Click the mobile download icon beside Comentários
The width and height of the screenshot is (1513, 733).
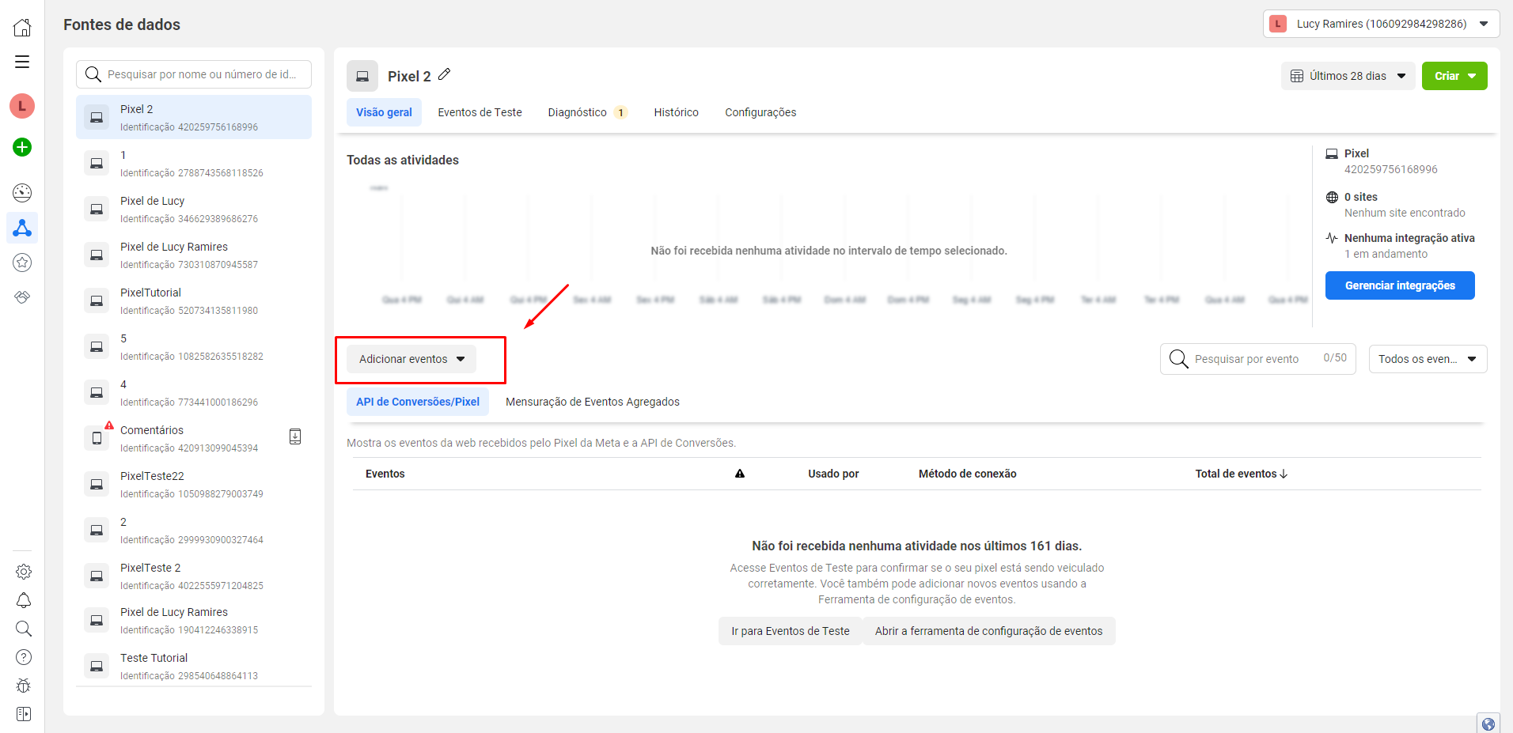pyautogui.click(x=295, y=436)
